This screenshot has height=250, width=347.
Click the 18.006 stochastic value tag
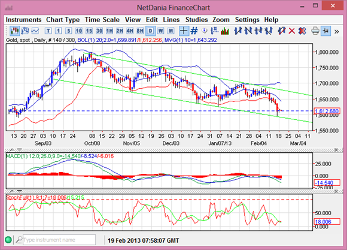tap(327, 221)
